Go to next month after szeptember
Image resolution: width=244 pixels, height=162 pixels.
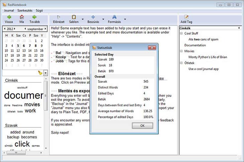coord(45,29)
